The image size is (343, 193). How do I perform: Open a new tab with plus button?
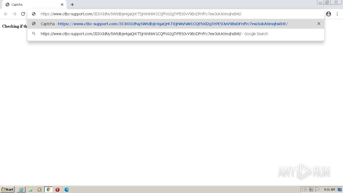point(72,5)
